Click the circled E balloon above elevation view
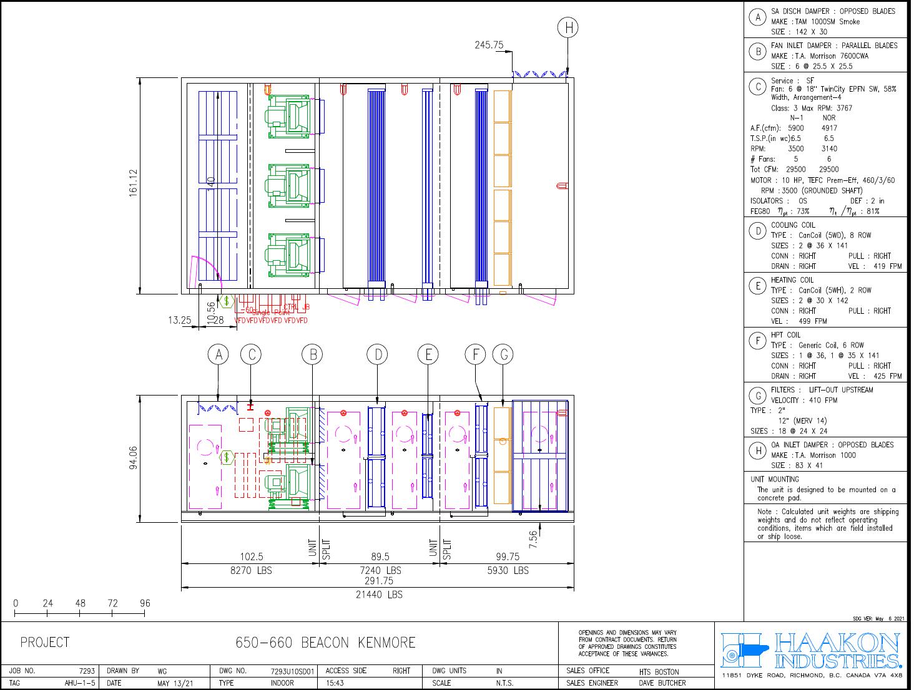 tap(428, 355)
